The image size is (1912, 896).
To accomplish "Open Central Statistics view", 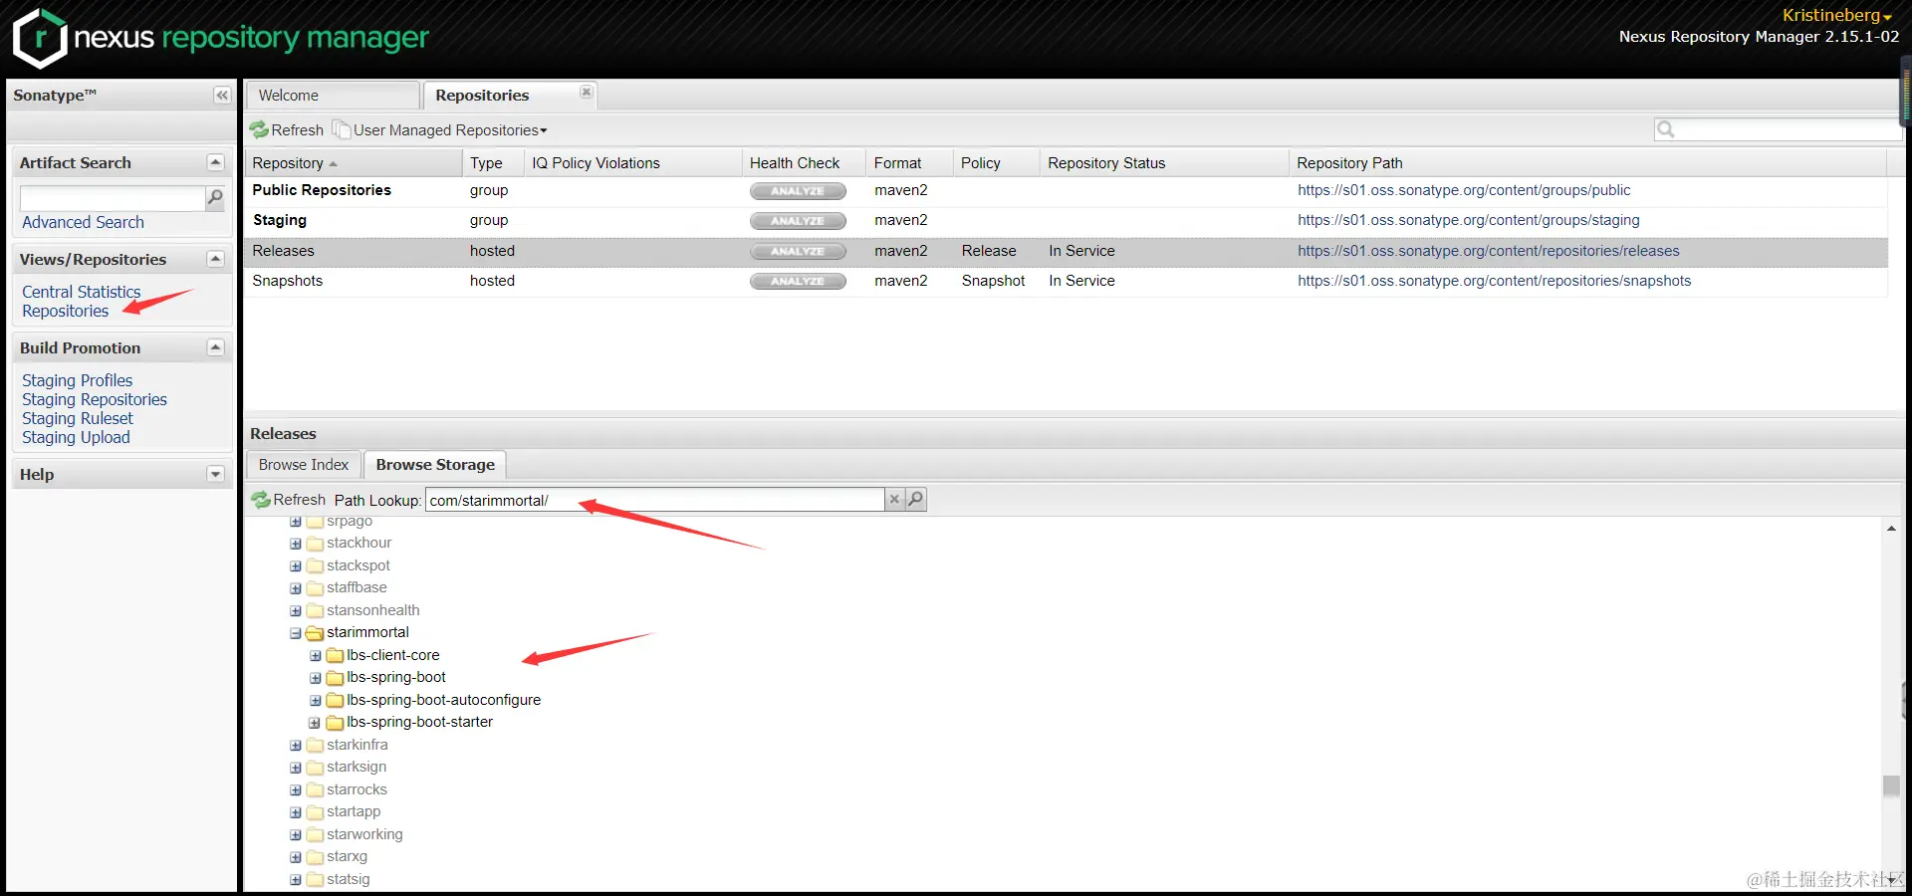I will 82,292.
